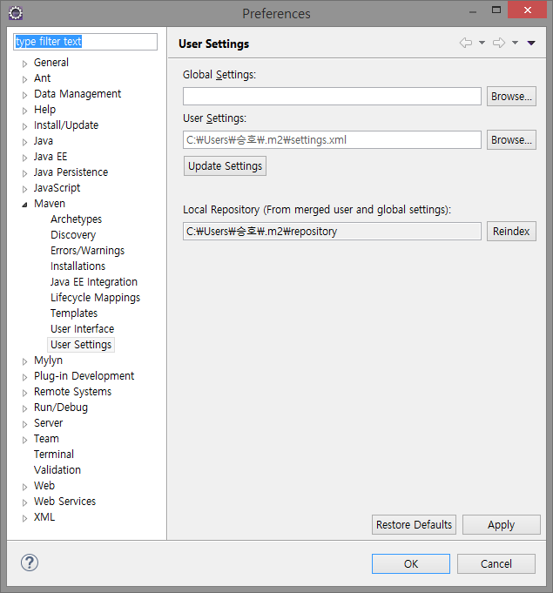Open the preferences view menu triangle
This screenshot has height=593, width=553.
pyautogui.click(x=531, y=43)
